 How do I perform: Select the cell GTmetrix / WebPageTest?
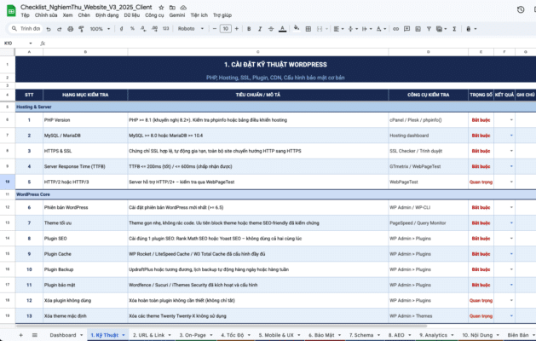(429, 166)
